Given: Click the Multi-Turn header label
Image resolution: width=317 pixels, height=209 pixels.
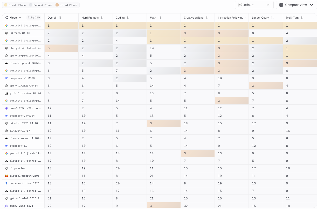Looking at the screenshot, I should (x=292, y=18).
